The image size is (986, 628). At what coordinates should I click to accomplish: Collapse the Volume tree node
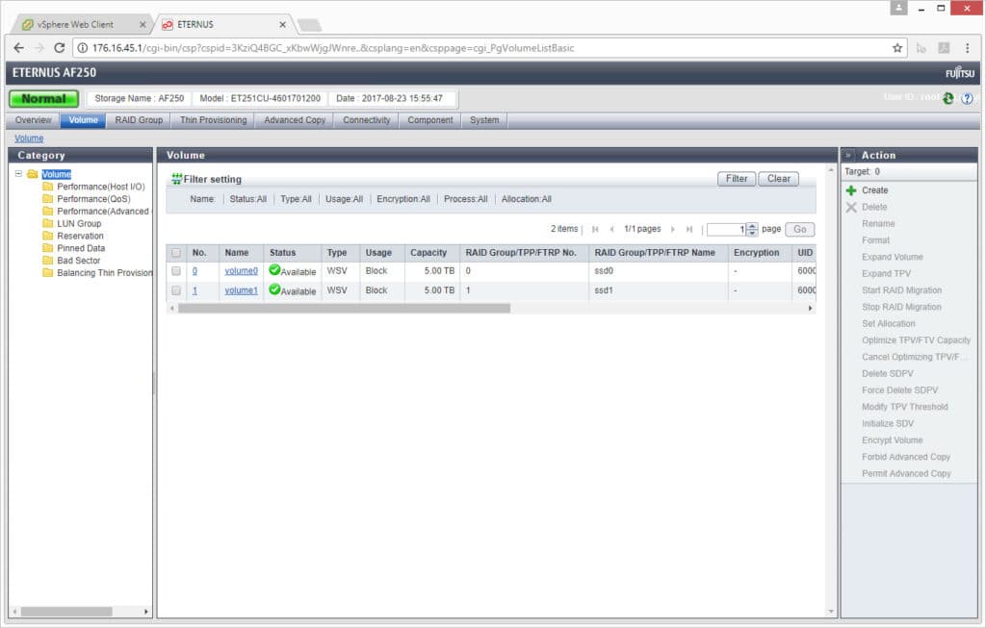pyautogui.click(x=18, y=173)
